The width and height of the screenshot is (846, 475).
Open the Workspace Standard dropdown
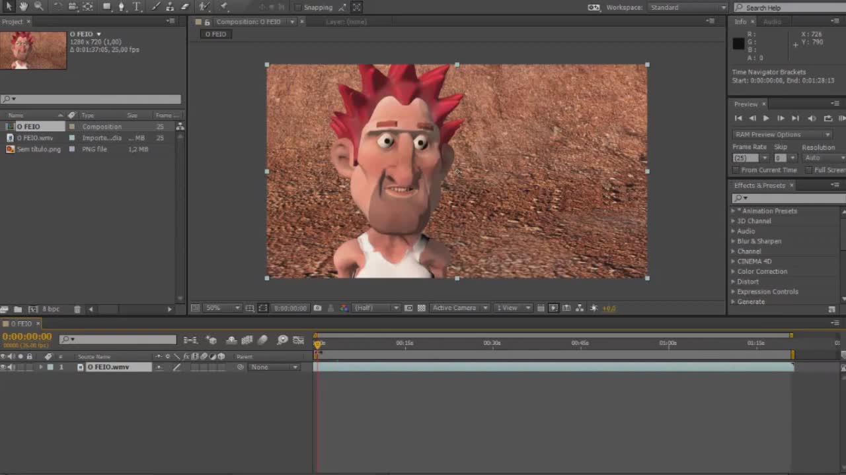687,7
